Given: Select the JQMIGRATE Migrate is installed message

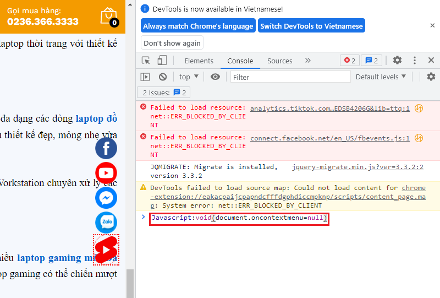Looking at the screenshot, I should (214, 171).
